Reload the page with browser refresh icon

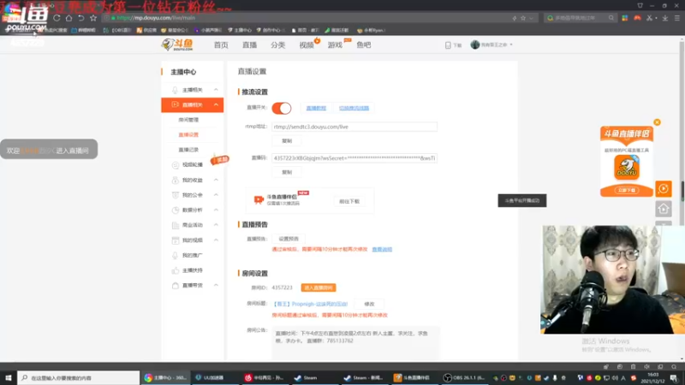tap(57, 18)
